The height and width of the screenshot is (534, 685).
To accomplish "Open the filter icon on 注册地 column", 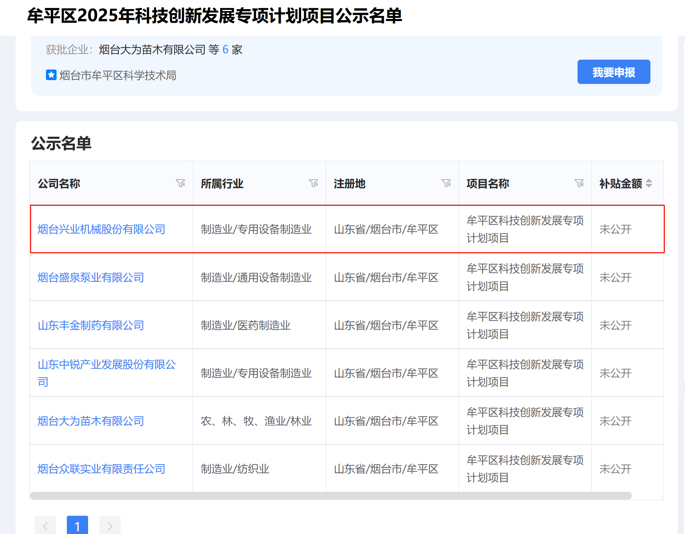I will (x=447, y=183).
